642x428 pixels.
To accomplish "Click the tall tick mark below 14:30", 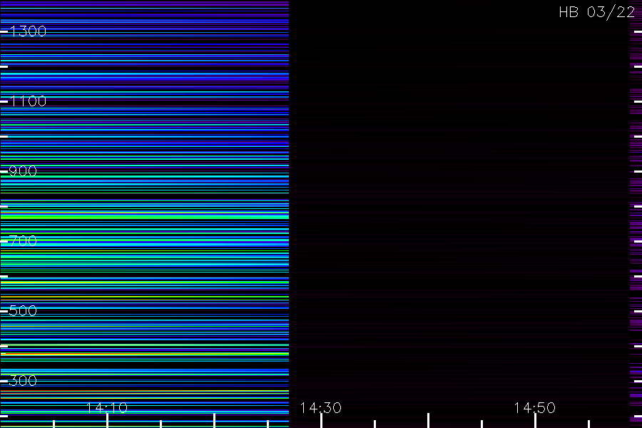I will pyautogui.click(x=322, y=421).
